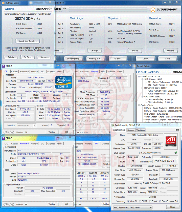Click the CPU-Z purple Z title icon
Viewport: 182px width, 212px height.
(3, 66)
